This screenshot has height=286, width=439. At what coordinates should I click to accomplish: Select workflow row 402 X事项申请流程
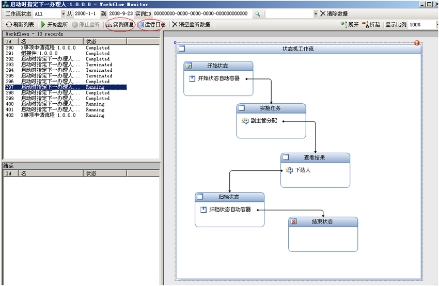tap(66, 115)
